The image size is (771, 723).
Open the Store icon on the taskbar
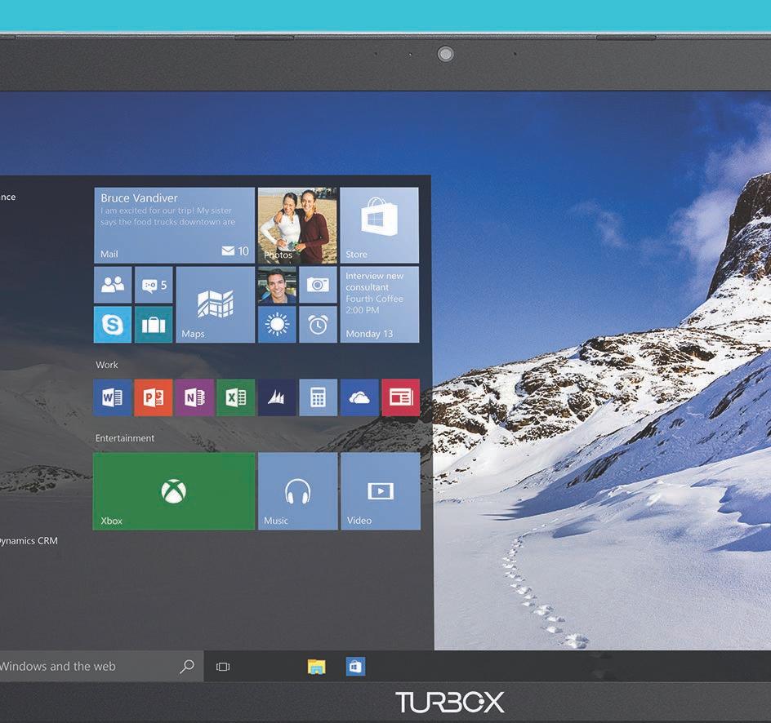(355, 667)
